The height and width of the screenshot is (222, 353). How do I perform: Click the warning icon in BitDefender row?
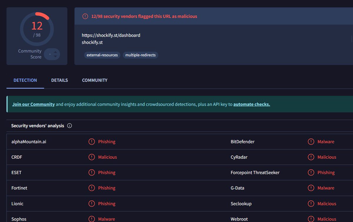[311, 142]
